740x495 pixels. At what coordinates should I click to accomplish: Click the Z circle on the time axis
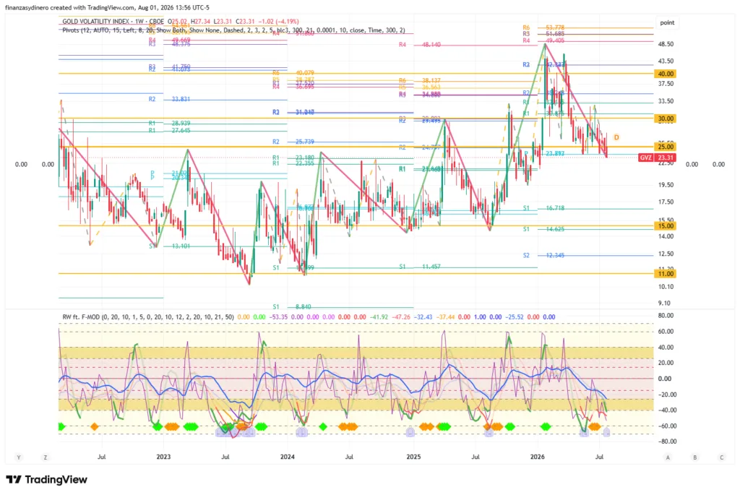coord(46,457)
